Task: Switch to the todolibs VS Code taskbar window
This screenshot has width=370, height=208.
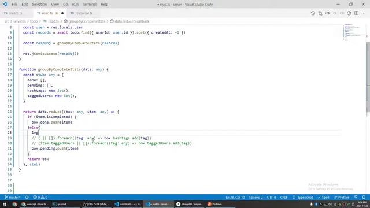Action: (128, 204)
